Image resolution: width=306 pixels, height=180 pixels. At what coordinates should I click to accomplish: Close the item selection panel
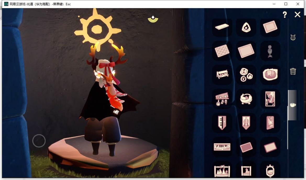point(297,14)
